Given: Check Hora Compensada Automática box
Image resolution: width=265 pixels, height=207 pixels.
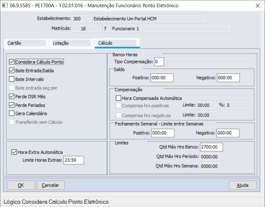Looking at the screenshot, I should [118, 98].
